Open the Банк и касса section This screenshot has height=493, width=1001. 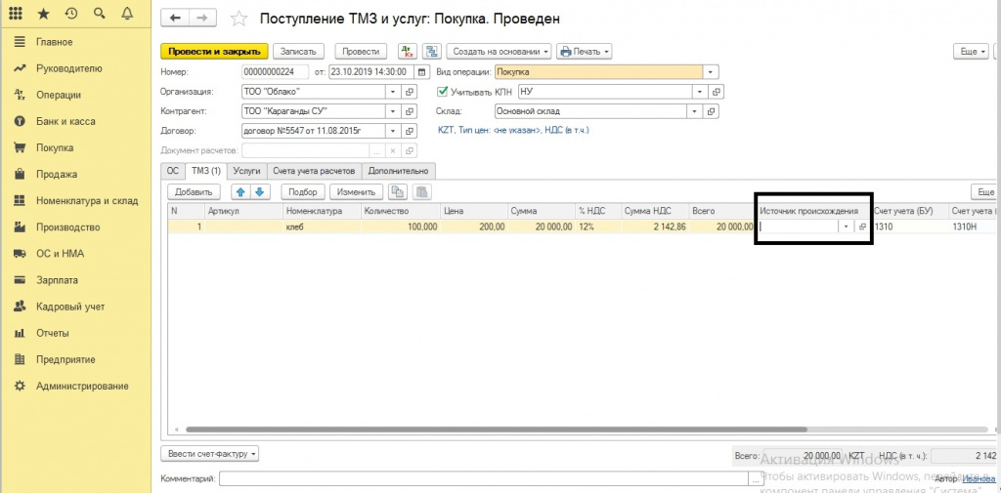65,121
